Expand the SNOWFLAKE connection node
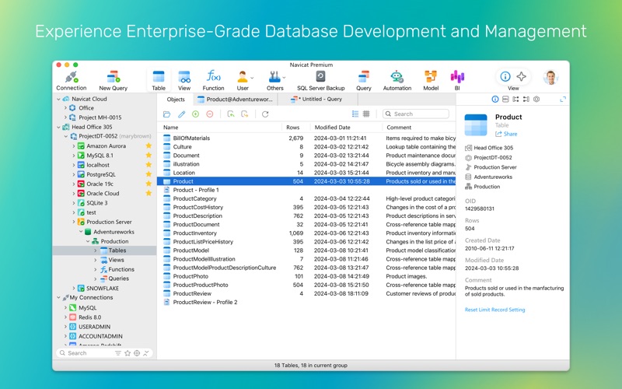The image size is (622, 389). tap(73, 288)
